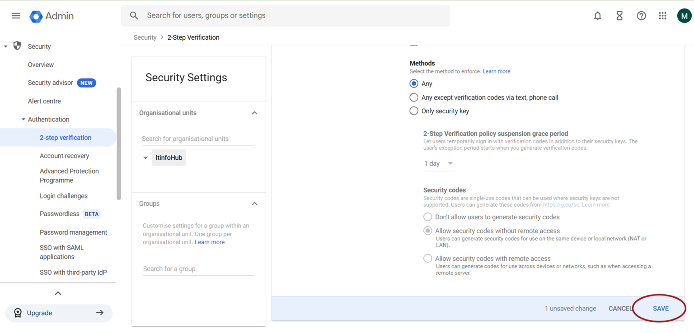Open the grace period 1 day dropdown
This screenshot has width=694, height=333.
pyautogui.click(x=438, y=163)
